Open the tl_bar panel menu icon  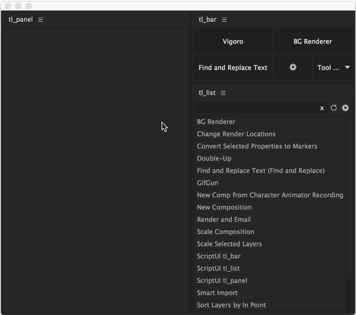[x=224, y=20]
